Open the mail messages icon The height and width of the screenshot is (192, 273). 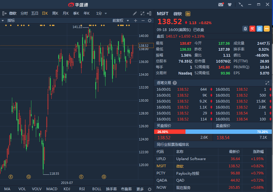pos(221,4)
